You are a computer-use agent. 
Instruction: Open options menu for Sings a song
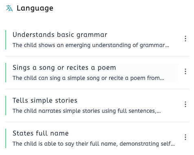click(x=185, y=71)
